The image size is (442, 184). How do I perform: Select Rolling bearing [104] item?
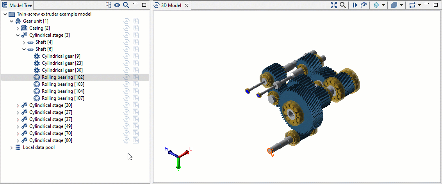(x=63, y=91)
